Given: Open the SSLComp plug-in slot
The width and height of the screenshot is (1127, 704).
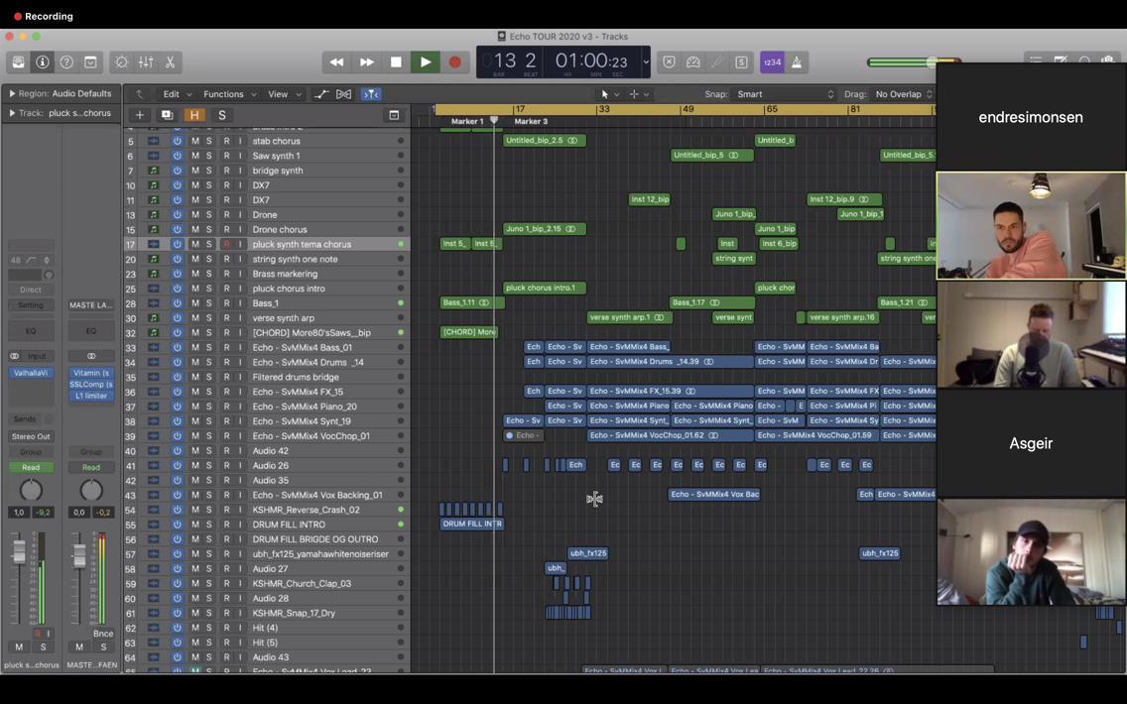Looking at the screenshot, I should click(x=91, y=385).
